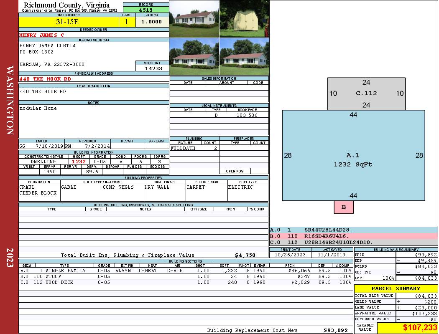The width and height of the screenshot is (439, 334).
Task: Click floor finish CARPET
Action: click(x=196, y=187)
